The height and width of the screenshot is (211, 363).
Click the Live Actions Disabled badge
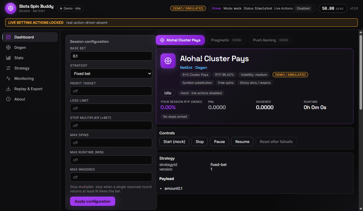coord(303,8)
